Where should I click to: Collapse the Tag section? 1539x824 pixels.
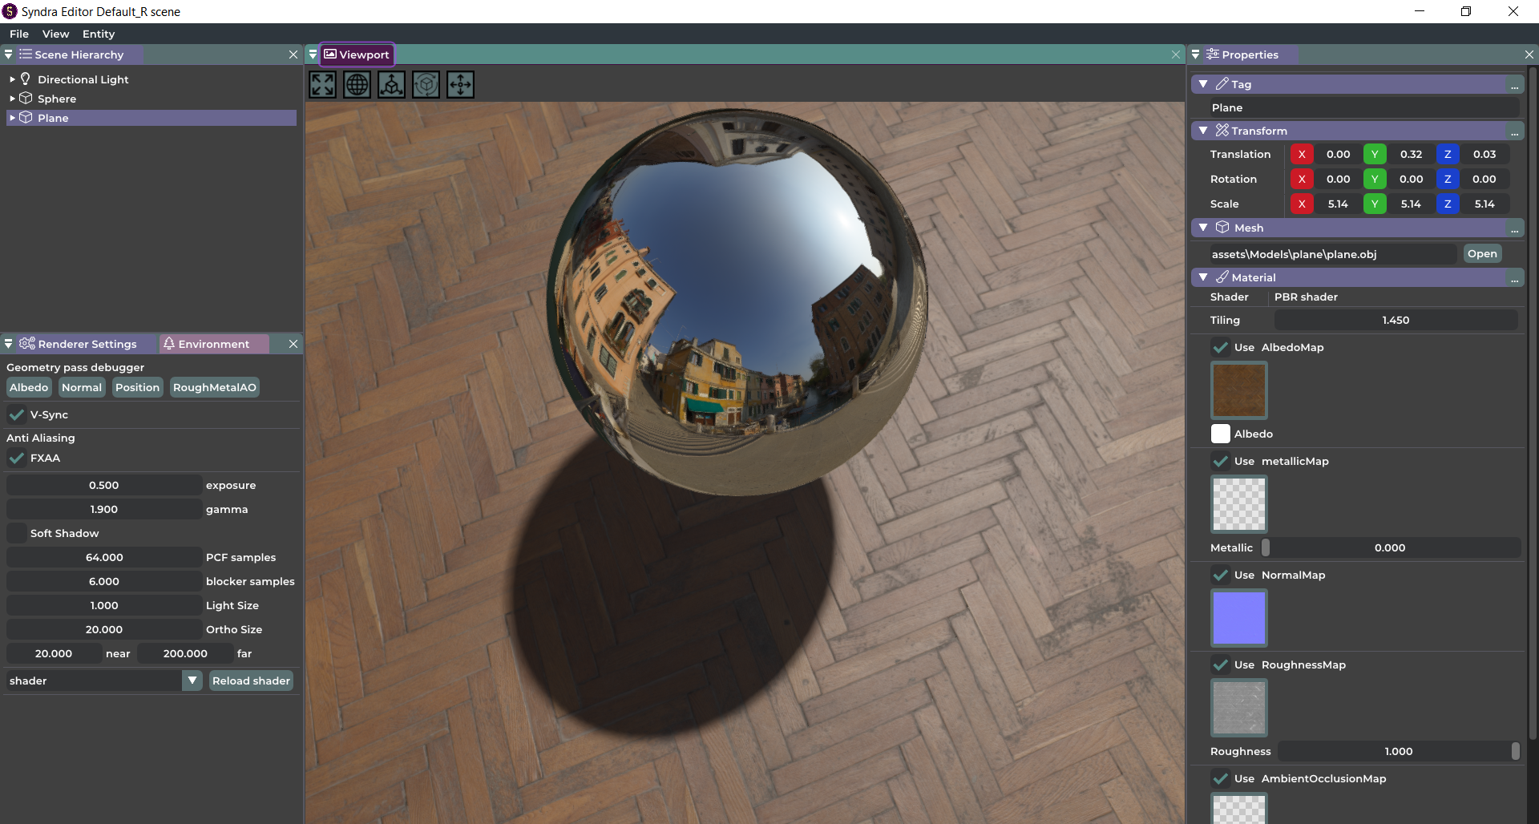1203,84
